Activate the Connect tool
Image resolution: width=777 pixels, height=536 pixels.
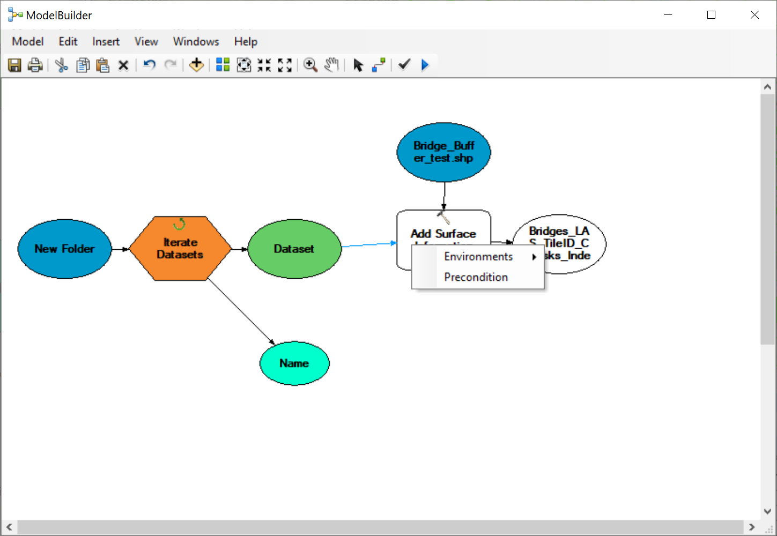click(379, 64)
